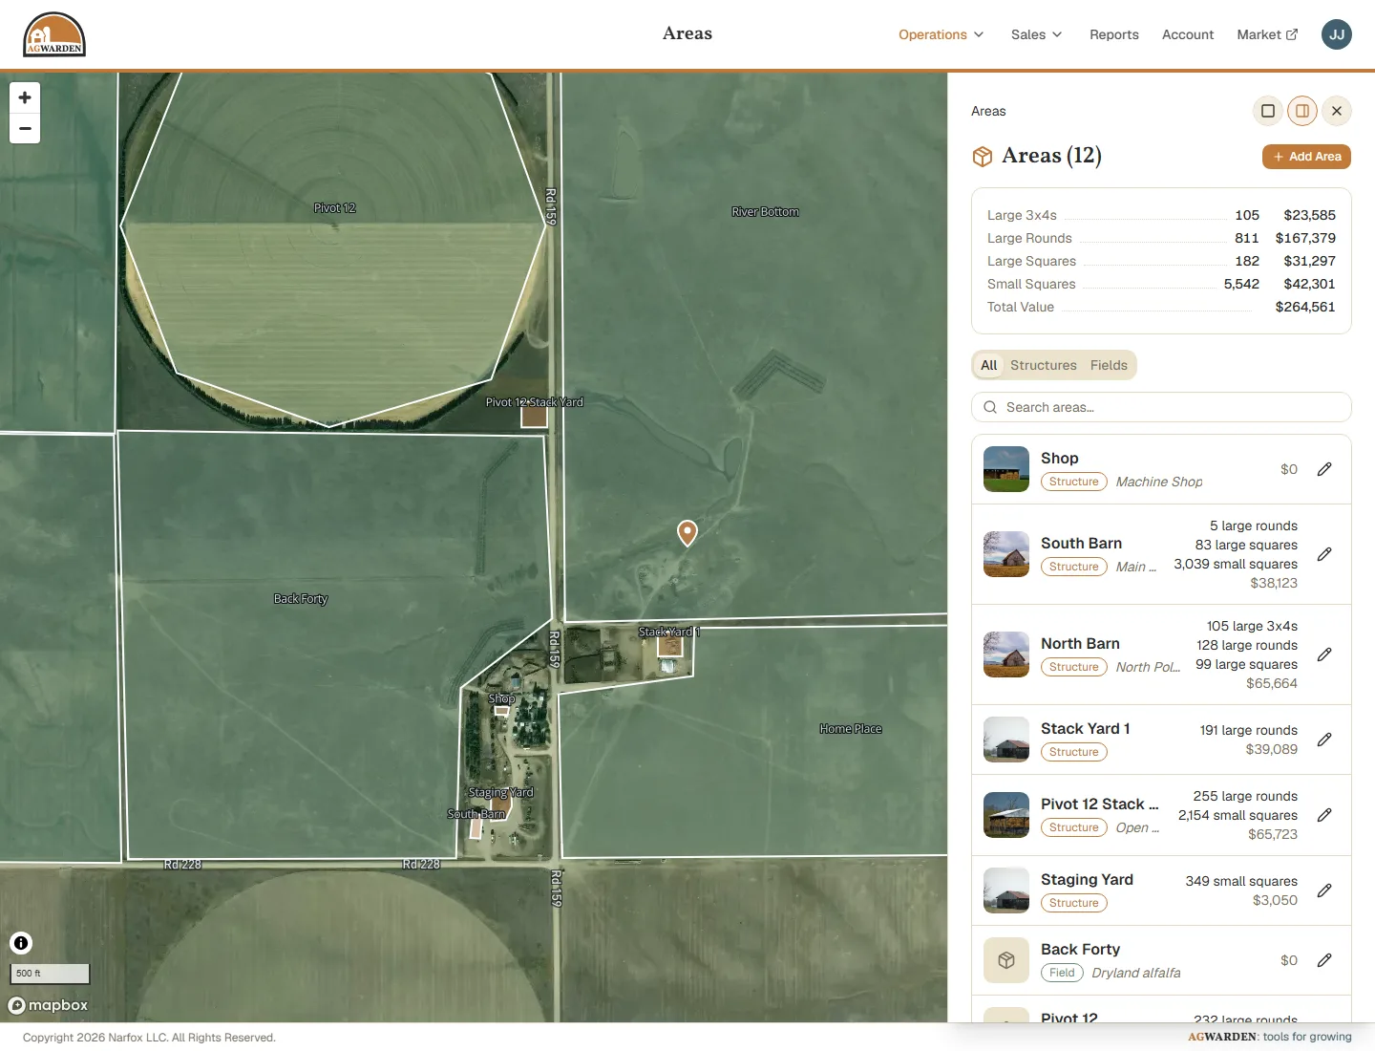Edit the South Barn area
This screenshot has height=1051, width=1375.
click(x=1324, y=554)
